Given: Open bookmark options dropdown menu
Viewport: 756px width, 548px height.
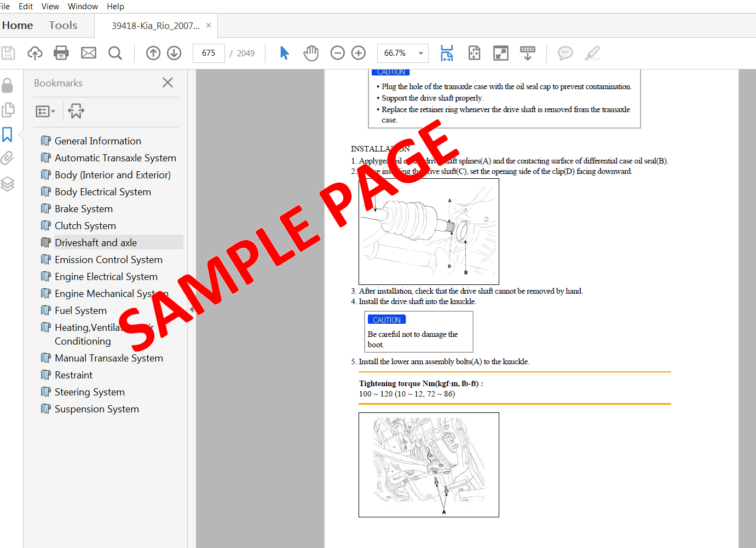Looking at the screenshot, I should (x=45, y=112).
